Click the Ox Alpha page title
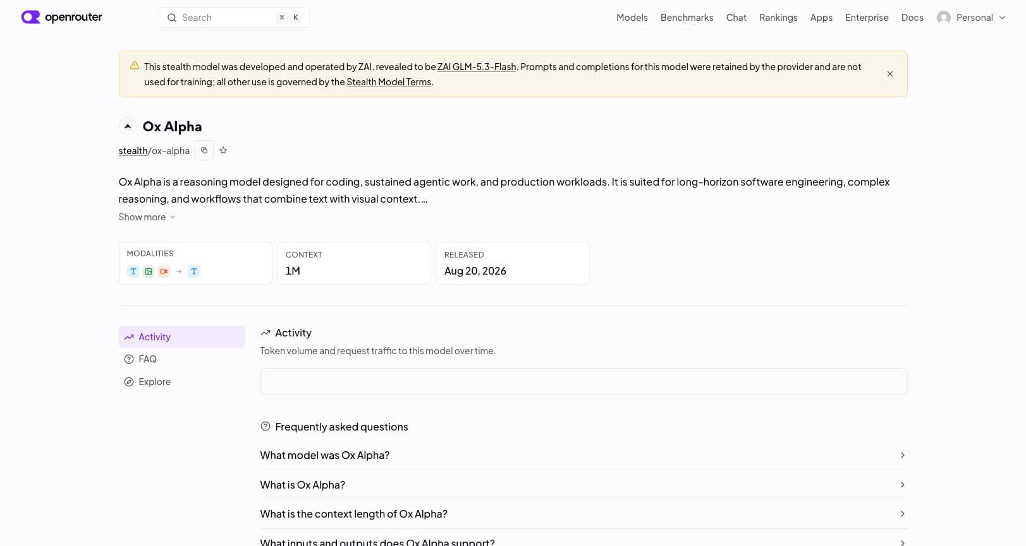 coord(172,126)
